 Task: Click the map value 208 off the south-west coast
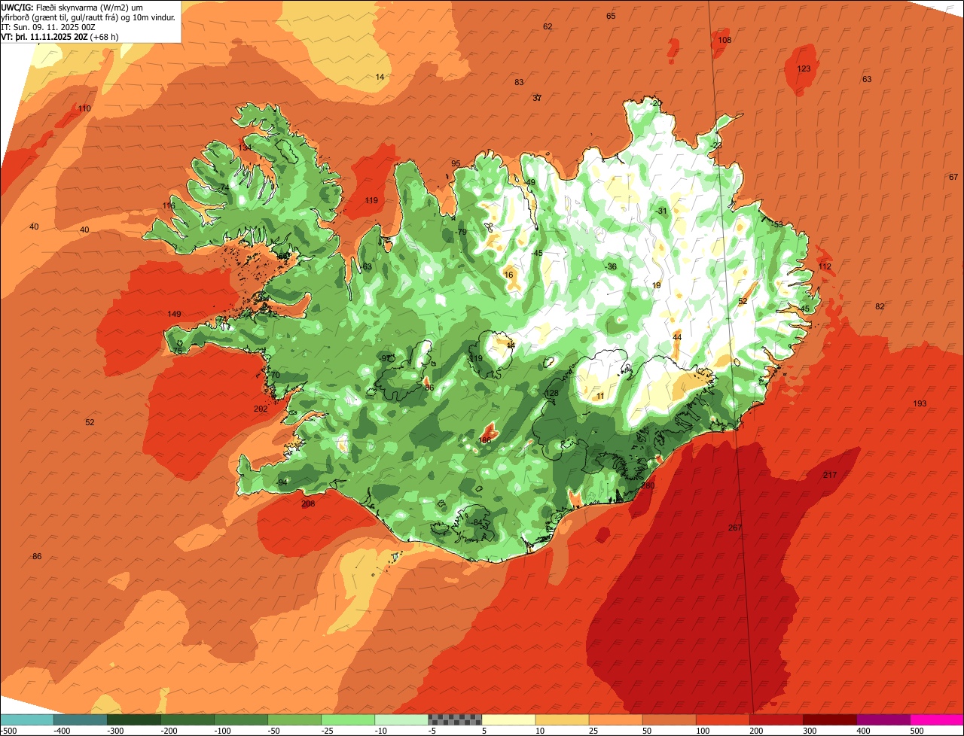(x=308, y=503)
